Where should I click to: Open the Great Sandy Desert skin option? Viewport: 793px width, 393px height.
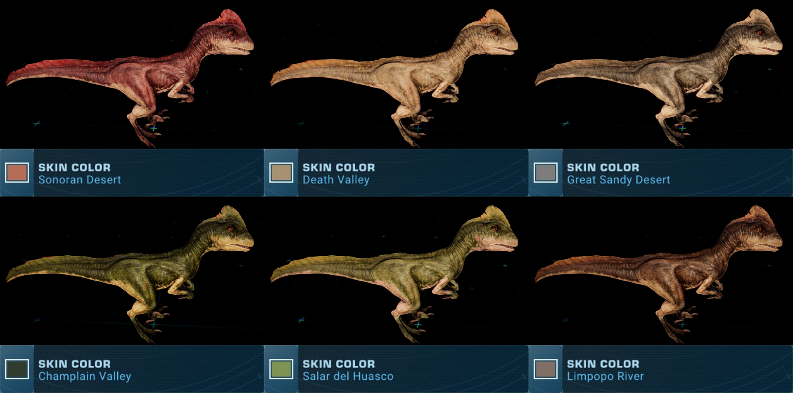[x=618, y=180]
